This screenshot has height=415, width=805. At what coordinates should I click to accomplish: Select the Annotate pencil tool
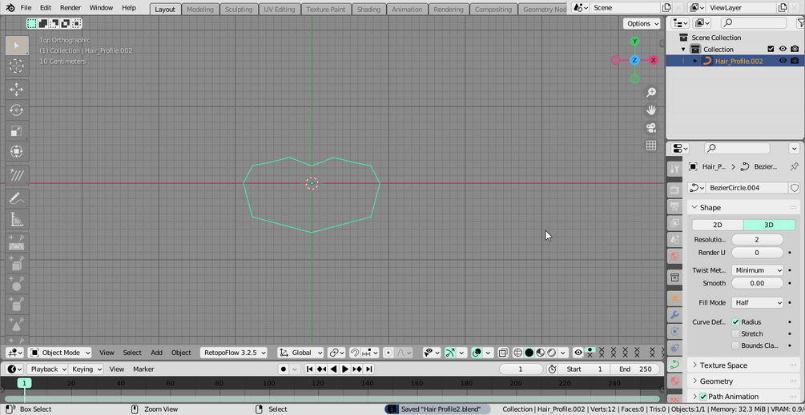tap(17, 198)
